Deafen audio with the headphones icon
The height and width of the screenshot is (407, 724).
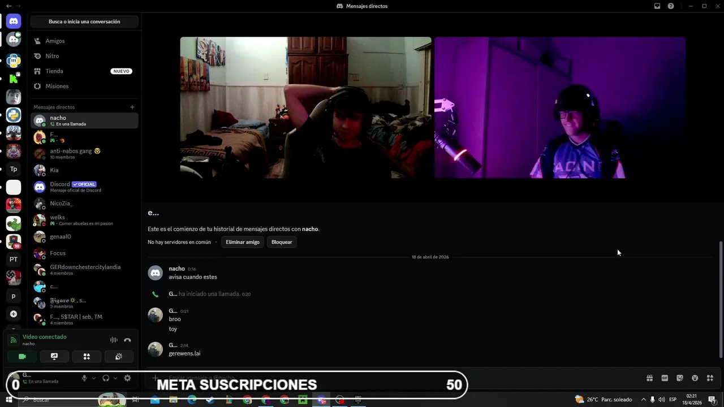pyautogui.click(x=106, y=378)
